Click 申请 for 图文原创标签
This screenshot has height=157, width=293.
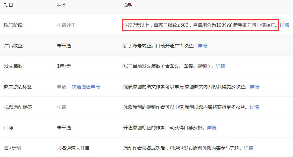62,87
